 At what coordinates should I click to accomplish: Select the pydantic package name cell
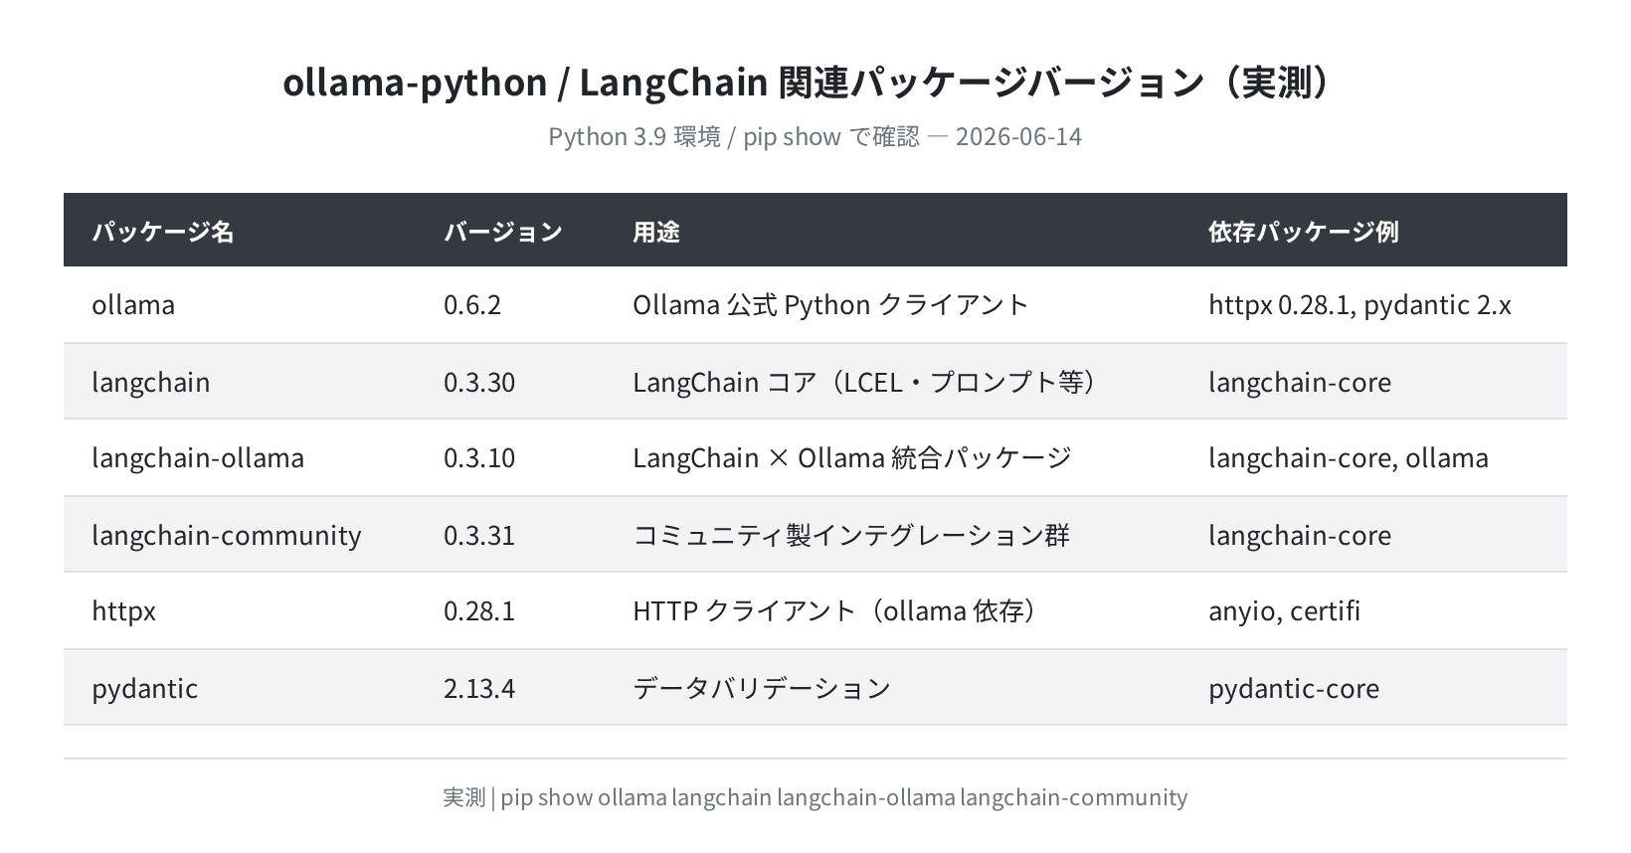pyautogui.click(x=145, y=688)
